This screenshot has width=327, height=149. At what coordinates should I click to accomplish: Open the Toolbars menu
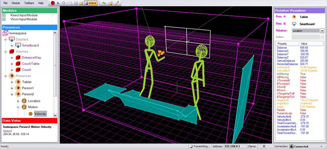29,3
